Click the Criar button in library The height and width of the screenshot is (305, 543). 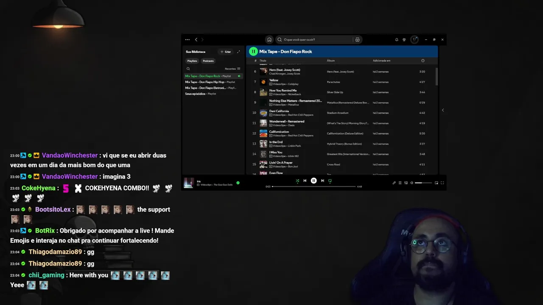(x=226, y=52)
